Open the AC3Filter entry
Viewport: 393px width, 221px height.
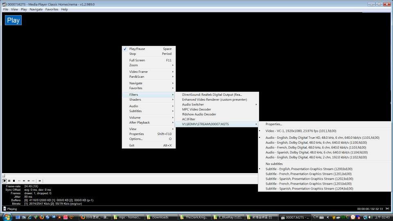pyautogui.click(x=217, y=119)
